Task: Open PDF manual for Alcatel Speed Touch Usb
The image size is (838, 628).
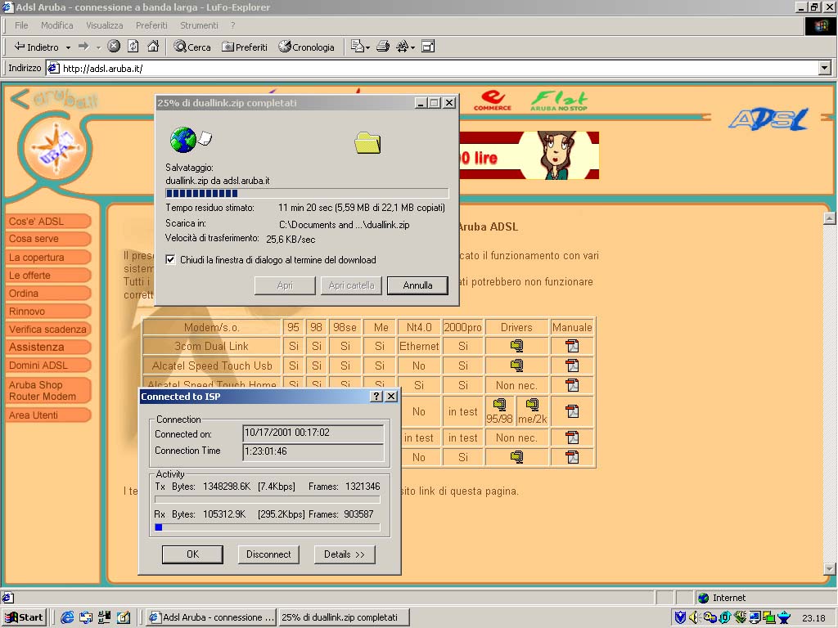Action: click(572, 366)
